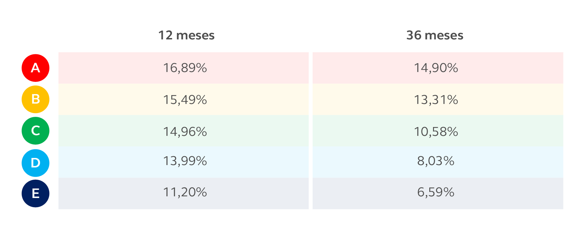Click the red circle A icon

click(x=36, y=68)
